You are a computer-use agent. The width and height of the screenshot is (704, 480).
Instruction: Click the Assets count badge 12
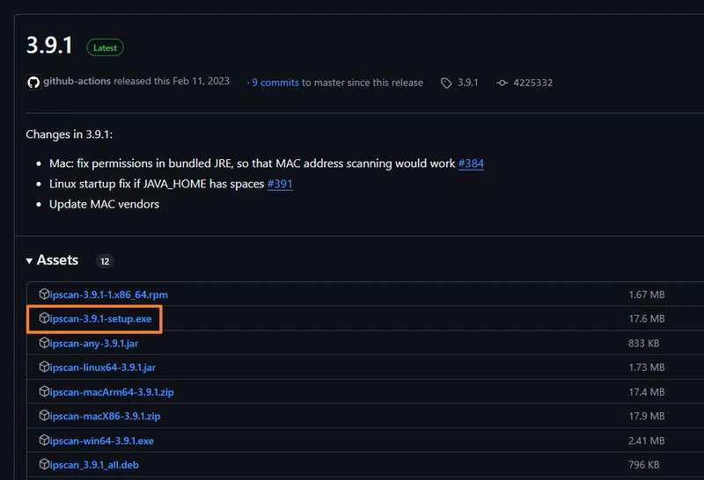coord(105,261)
